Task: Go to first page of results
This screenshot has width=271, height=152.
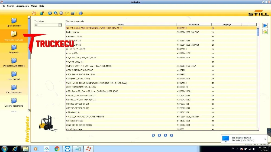Action: (x=153, y=135)
